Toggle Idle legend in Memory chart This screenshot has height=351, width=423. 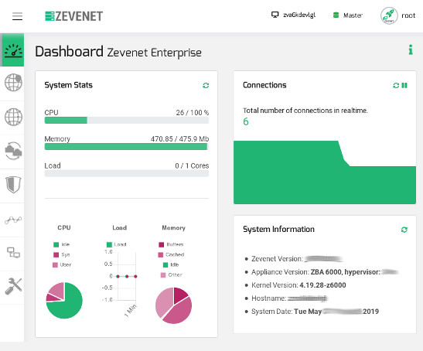tap(171, 264)
